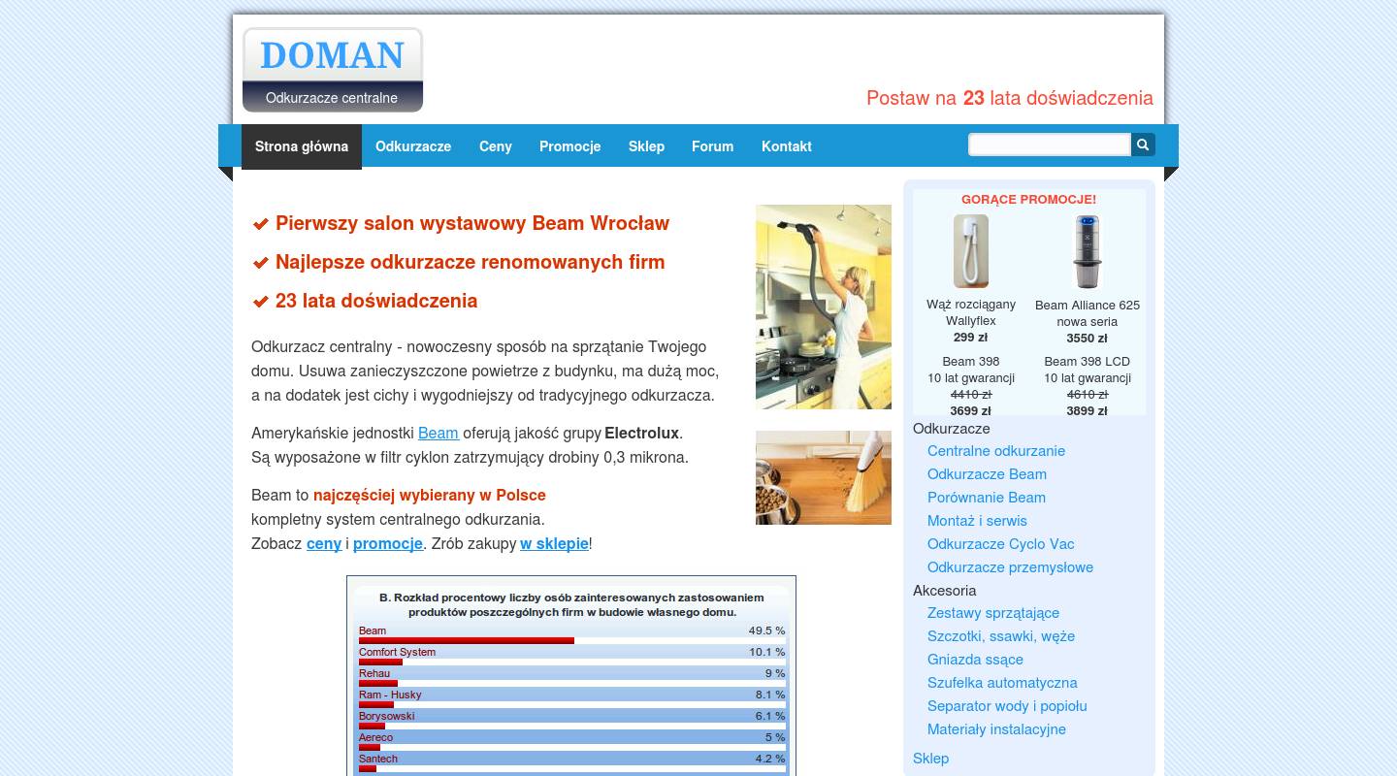Click the 'Postaw na 23 lata doświadczenia' slogan
The height and width of the screenshot is (776, 1397).
click(x=1010, y=98)
